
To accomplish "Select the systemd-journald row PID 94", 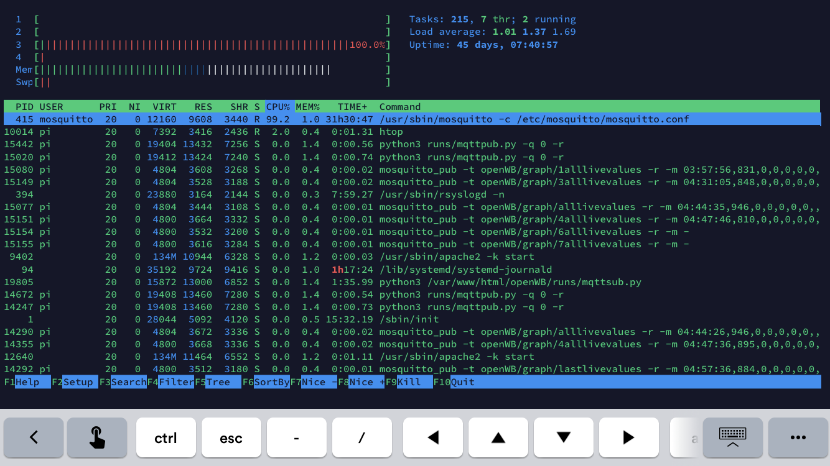I will click(412, 270).
